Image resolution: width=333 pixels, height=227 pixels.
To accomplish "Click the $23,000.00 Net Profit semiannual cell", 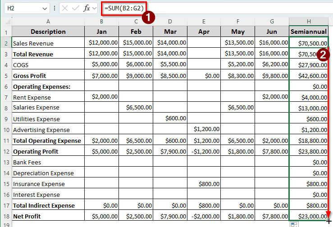I will coord(309,216).
